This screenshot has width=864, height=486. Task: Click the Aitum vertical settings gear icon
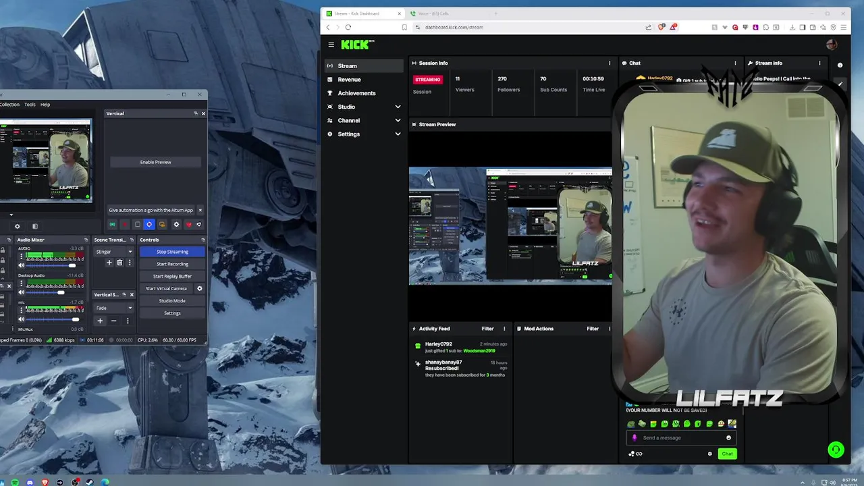pos(176,224)
